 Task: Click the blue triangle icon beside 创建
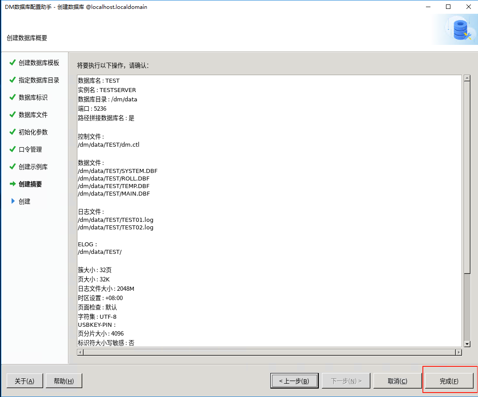coord(13,201)
